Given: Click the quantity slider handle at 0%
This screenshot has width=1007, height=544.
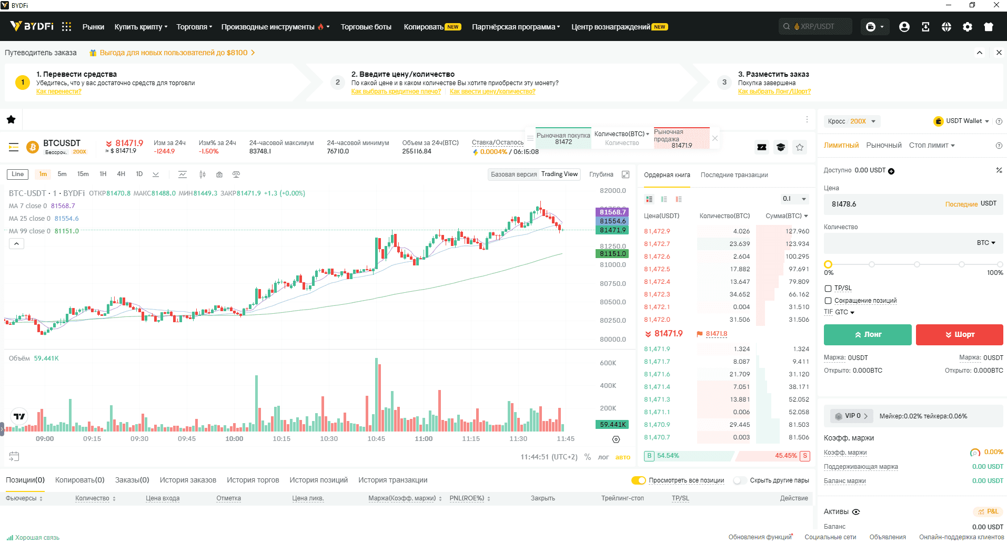Looking at the screenshot, I should click(x=828, y=264).
